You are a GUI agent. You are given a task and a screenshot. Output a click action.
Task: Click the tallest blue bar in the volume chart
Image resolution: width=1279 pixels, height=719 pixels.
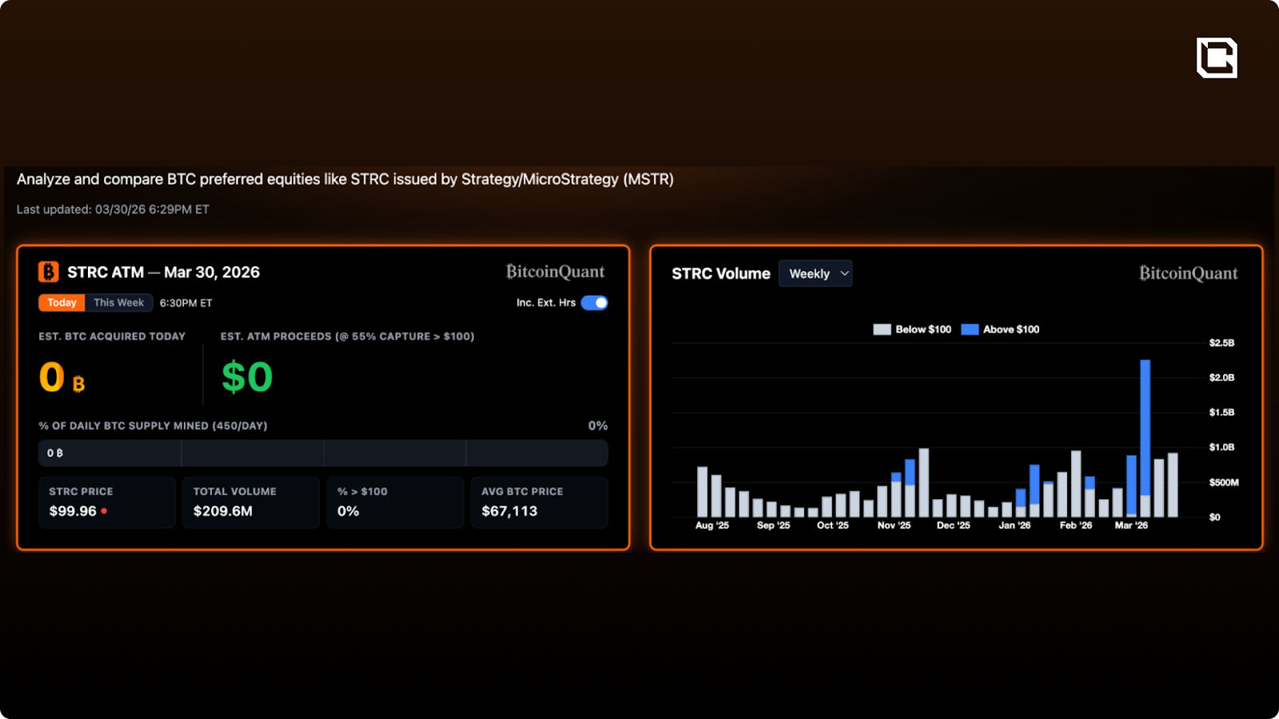pyautogui.click(x=1145, y=427)
